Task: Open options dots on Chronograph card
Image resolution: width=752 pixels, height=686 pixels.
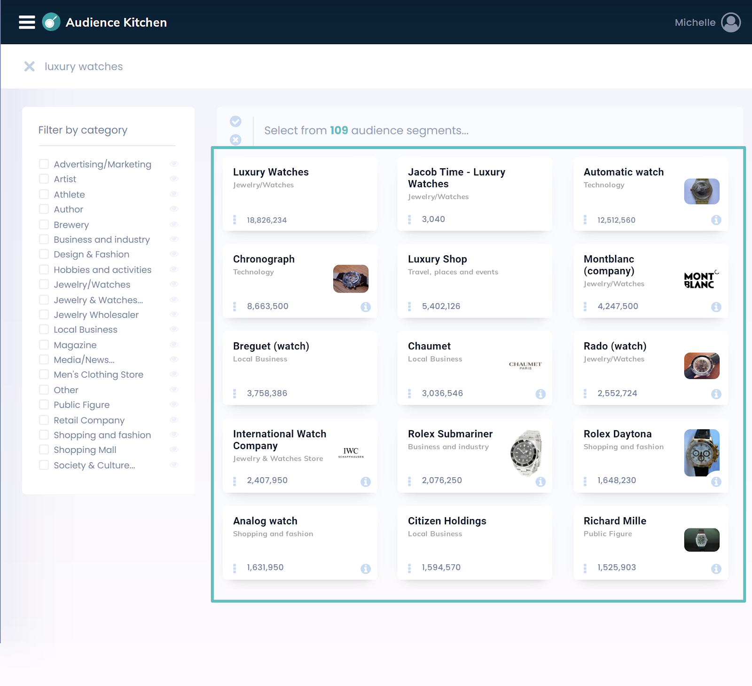Action: pyautogui.click(x=235, y=307)
